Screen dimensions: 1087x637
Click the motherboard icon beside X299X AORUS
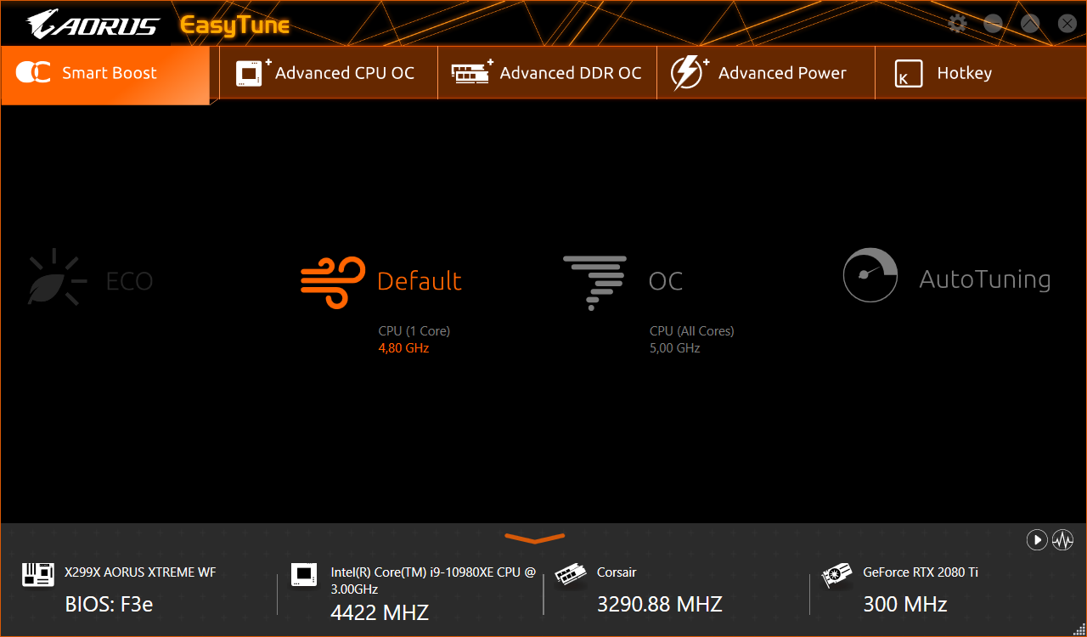38,575
